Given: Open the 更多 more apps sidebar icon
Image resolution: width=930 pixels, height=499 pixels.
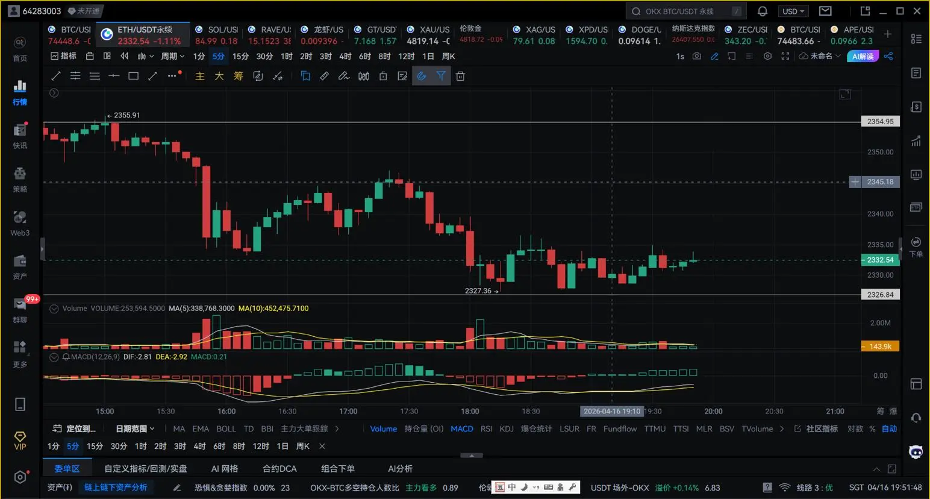Looking at the screenshot, I should tap(20, 354).
